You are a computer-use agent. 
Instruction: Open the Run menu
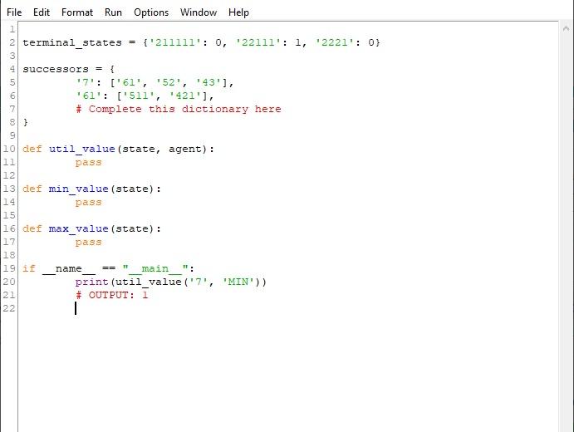click(x=113, y=12)
